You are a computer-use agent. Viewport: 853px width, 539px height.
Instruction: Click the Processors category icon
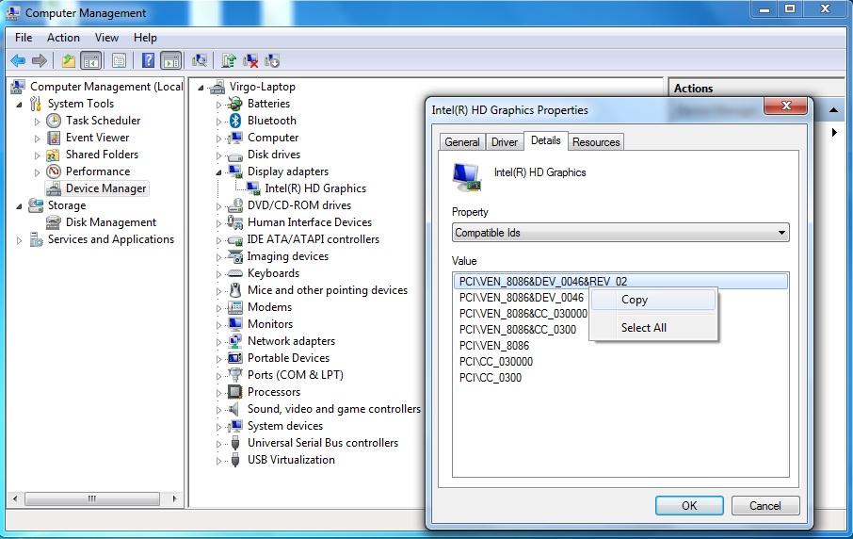[235, 392]
